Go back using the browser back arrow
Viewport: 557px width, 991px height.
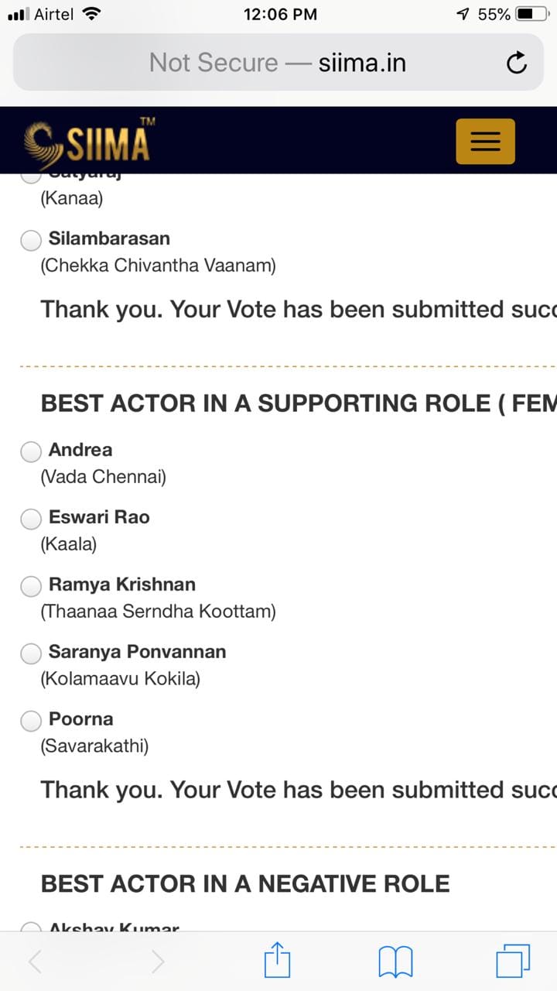(35, 962)
